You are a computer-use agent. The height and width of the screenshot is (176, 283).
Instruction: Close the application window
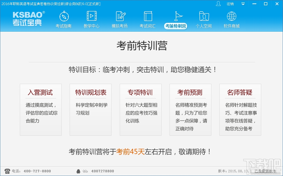click(x=277, y=4)
